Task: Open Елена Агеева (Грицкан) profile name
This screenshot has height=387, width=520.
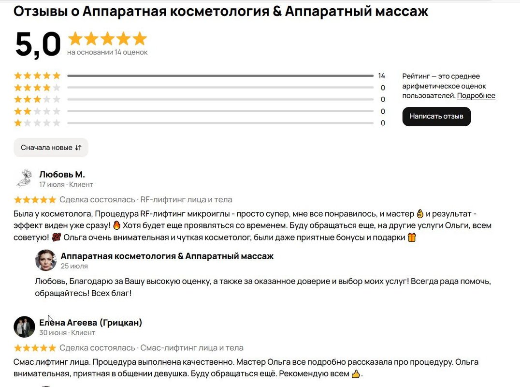Action: (90, 322)
